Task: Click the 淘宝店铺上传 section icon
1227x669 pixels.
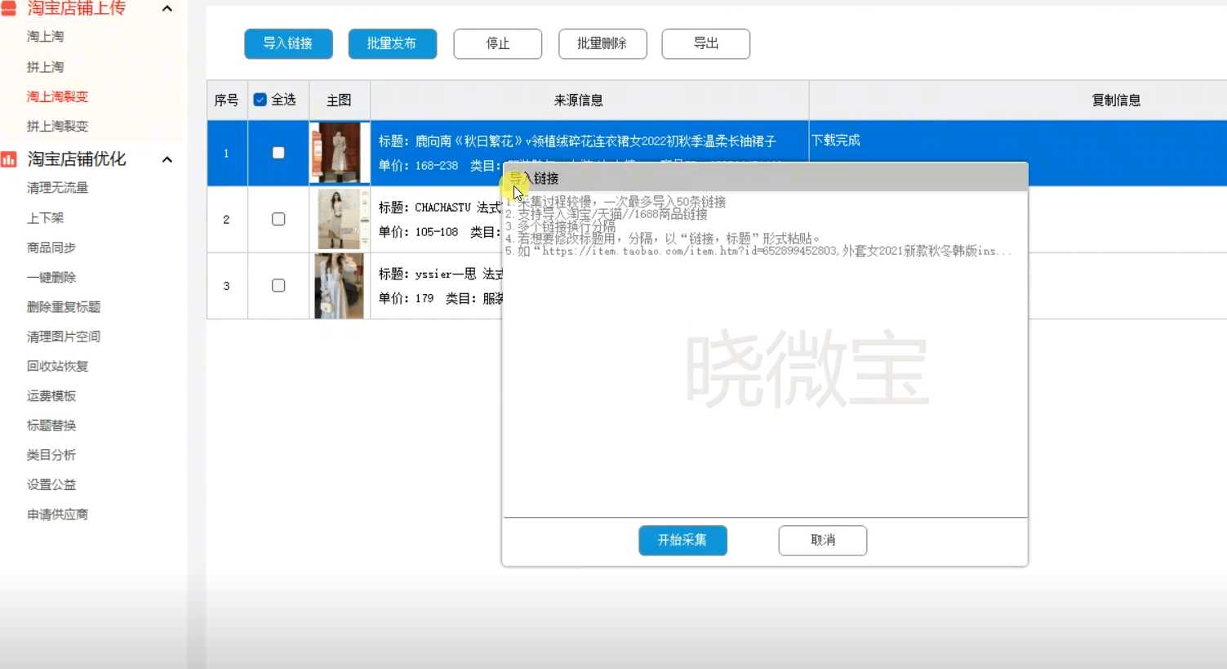Action: (x=9, y=8)
